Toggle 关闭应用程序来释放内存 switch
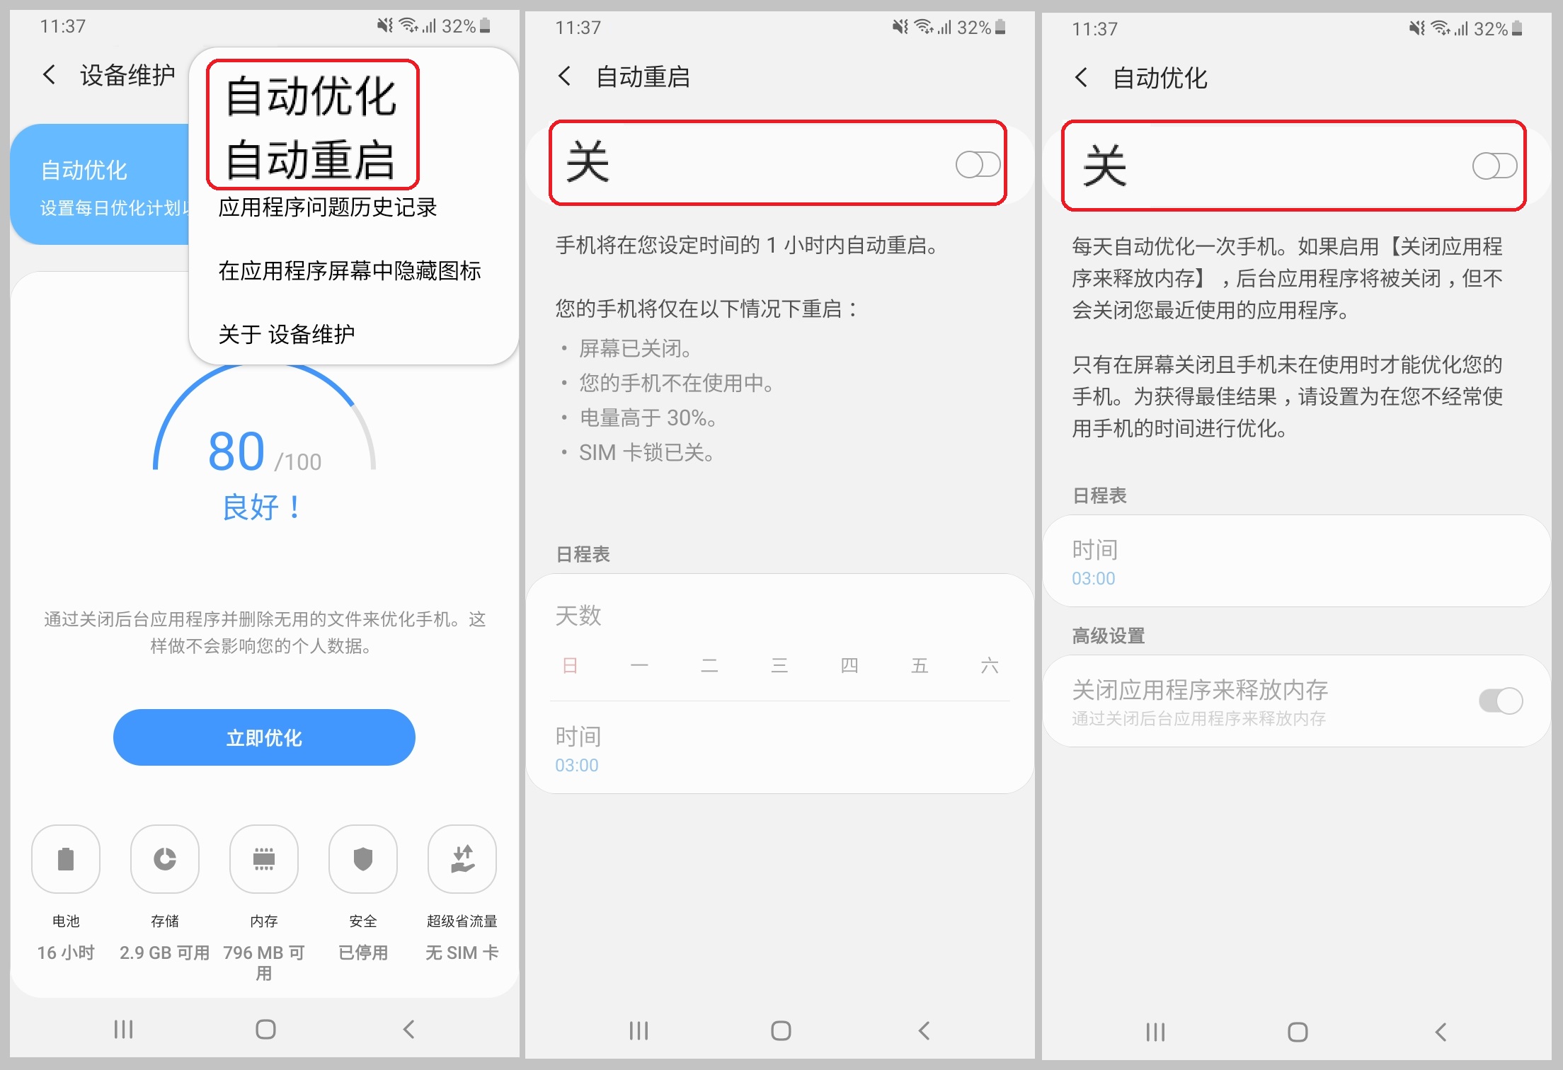This screenshot has height=1070, width=1563. click(x=1501, y=701)
